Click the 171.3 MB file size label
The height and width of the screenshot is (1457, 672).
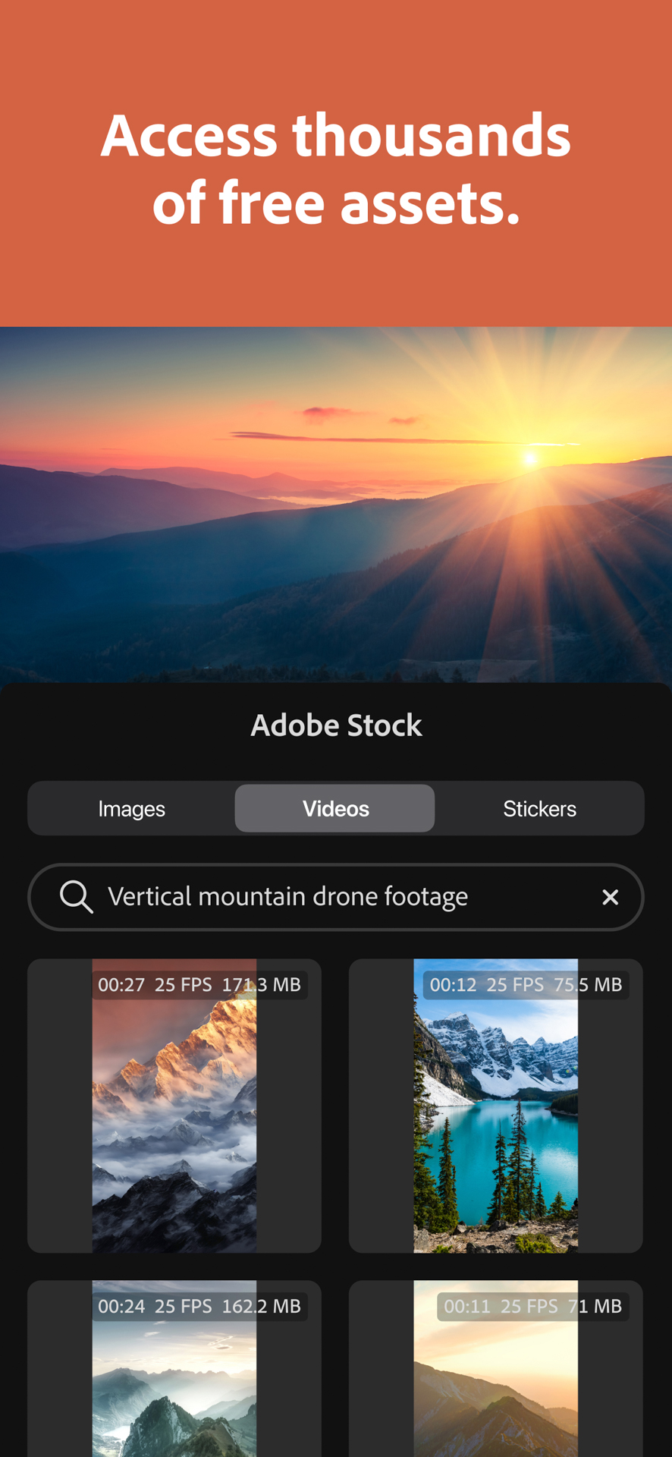(261, 985)
